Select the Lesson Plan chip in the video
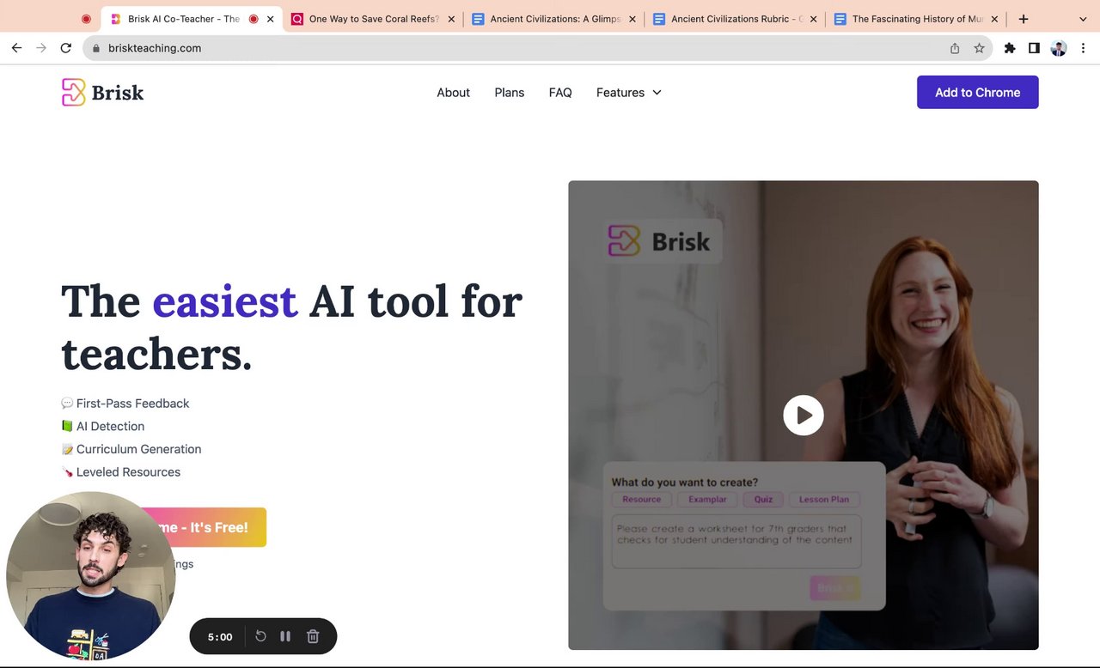1100x668 pixels. [x=824, y=500]
